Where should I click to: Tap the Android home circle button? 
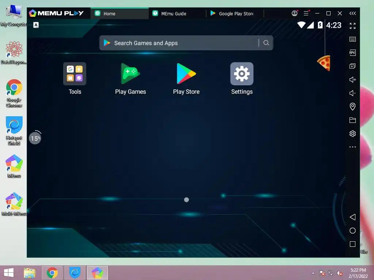pos(352,230)
